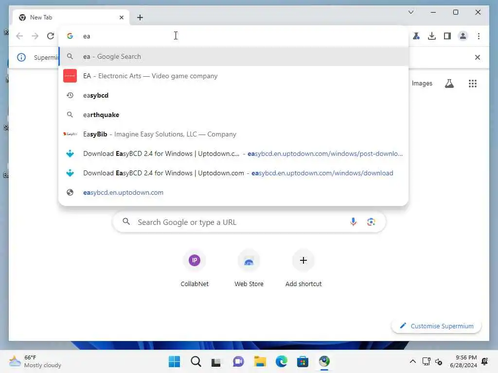498x373 pixels.
Task: Open the Google apps grid
Action: tap(473, 84)
